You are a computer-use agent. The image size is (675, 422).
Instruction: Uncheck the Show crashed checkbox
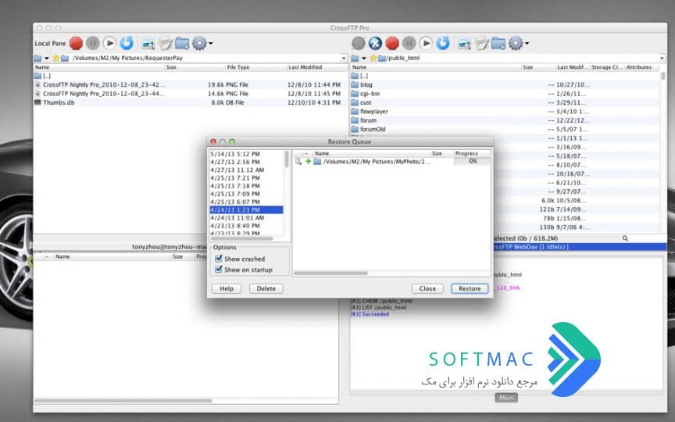tap(219, 259)
